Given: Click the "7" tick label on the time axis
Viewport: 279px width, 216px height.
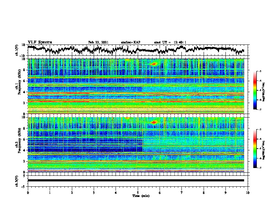Looking at the screenshot, I should coord(182,193).
